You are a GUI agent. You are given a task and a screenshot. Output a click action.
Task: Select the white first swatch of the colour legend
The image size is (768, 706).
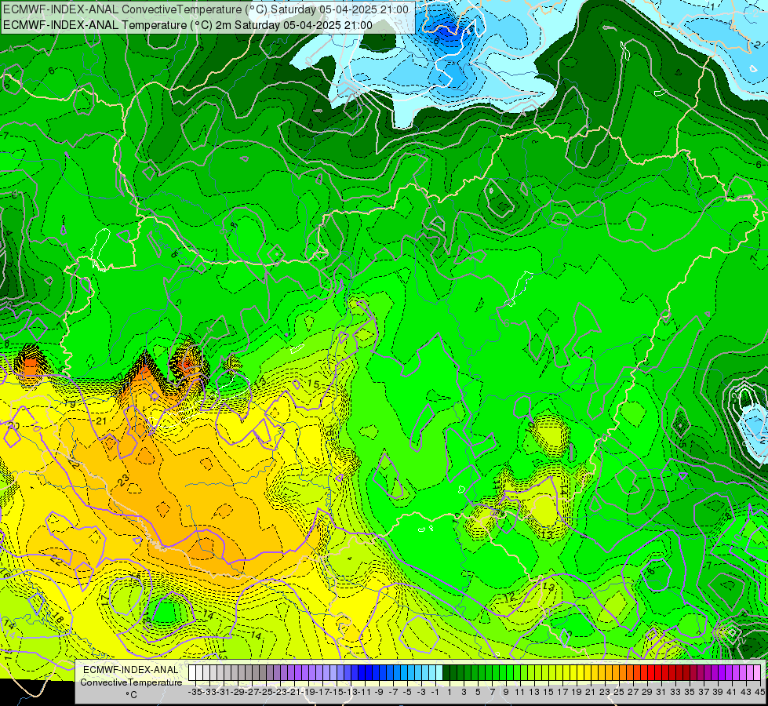tap(192, 672)
